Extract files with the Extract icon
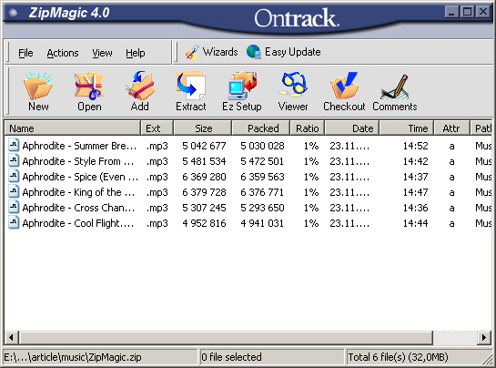Screen dimensions: 496x368 click(191, 91)
